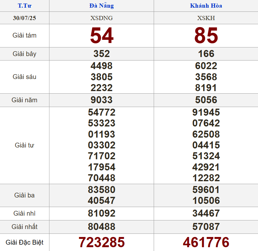The width and height of the screenshot is (258, 251).
Task: Select Đà Nẵng Giải bảy number 352
Action: coord(101,54)
